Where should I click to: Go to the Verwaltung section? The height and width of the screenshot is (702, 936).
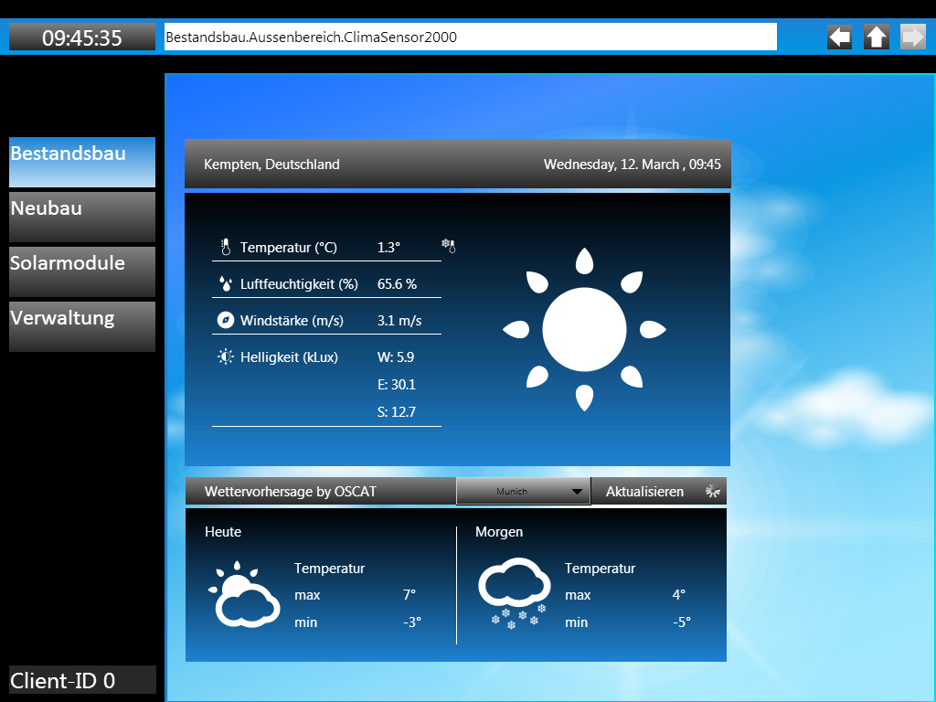click(x=82, y=326)
